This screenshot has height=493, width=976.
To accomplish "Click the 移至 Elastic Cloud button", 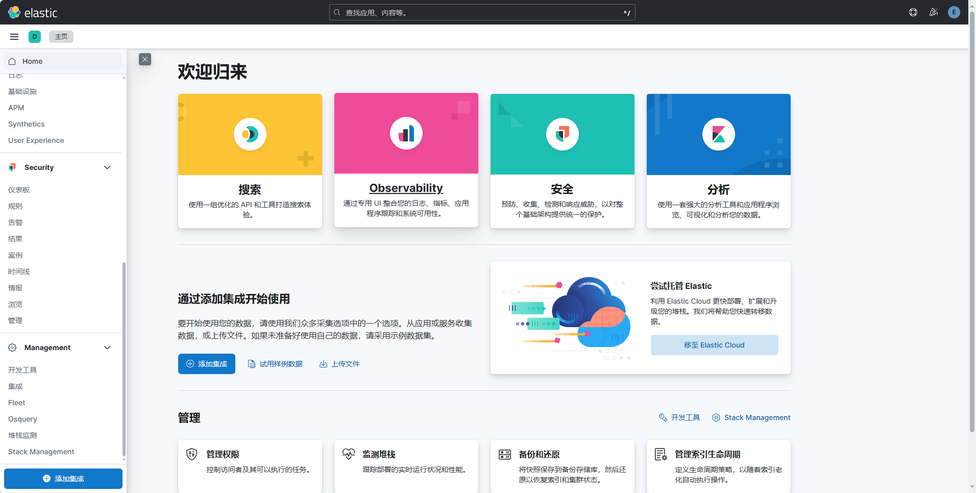I will point(714,345).
